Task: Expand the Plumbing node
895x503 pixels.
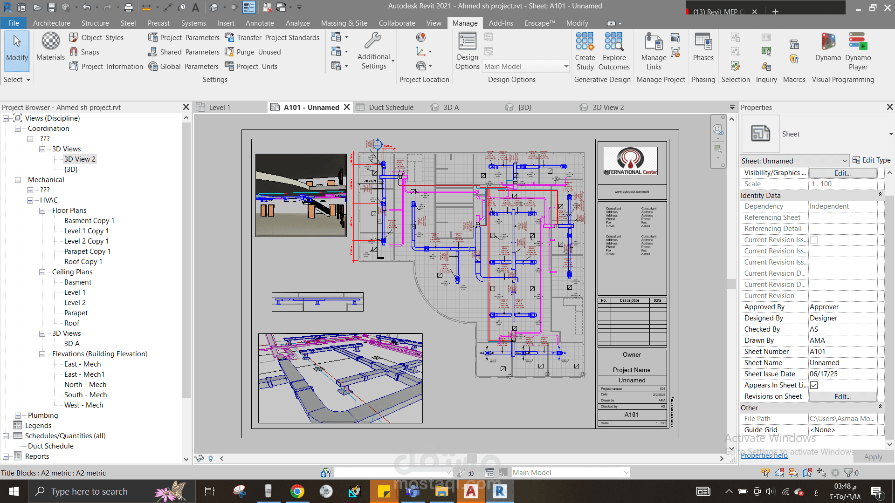Action: coord(18,415)
